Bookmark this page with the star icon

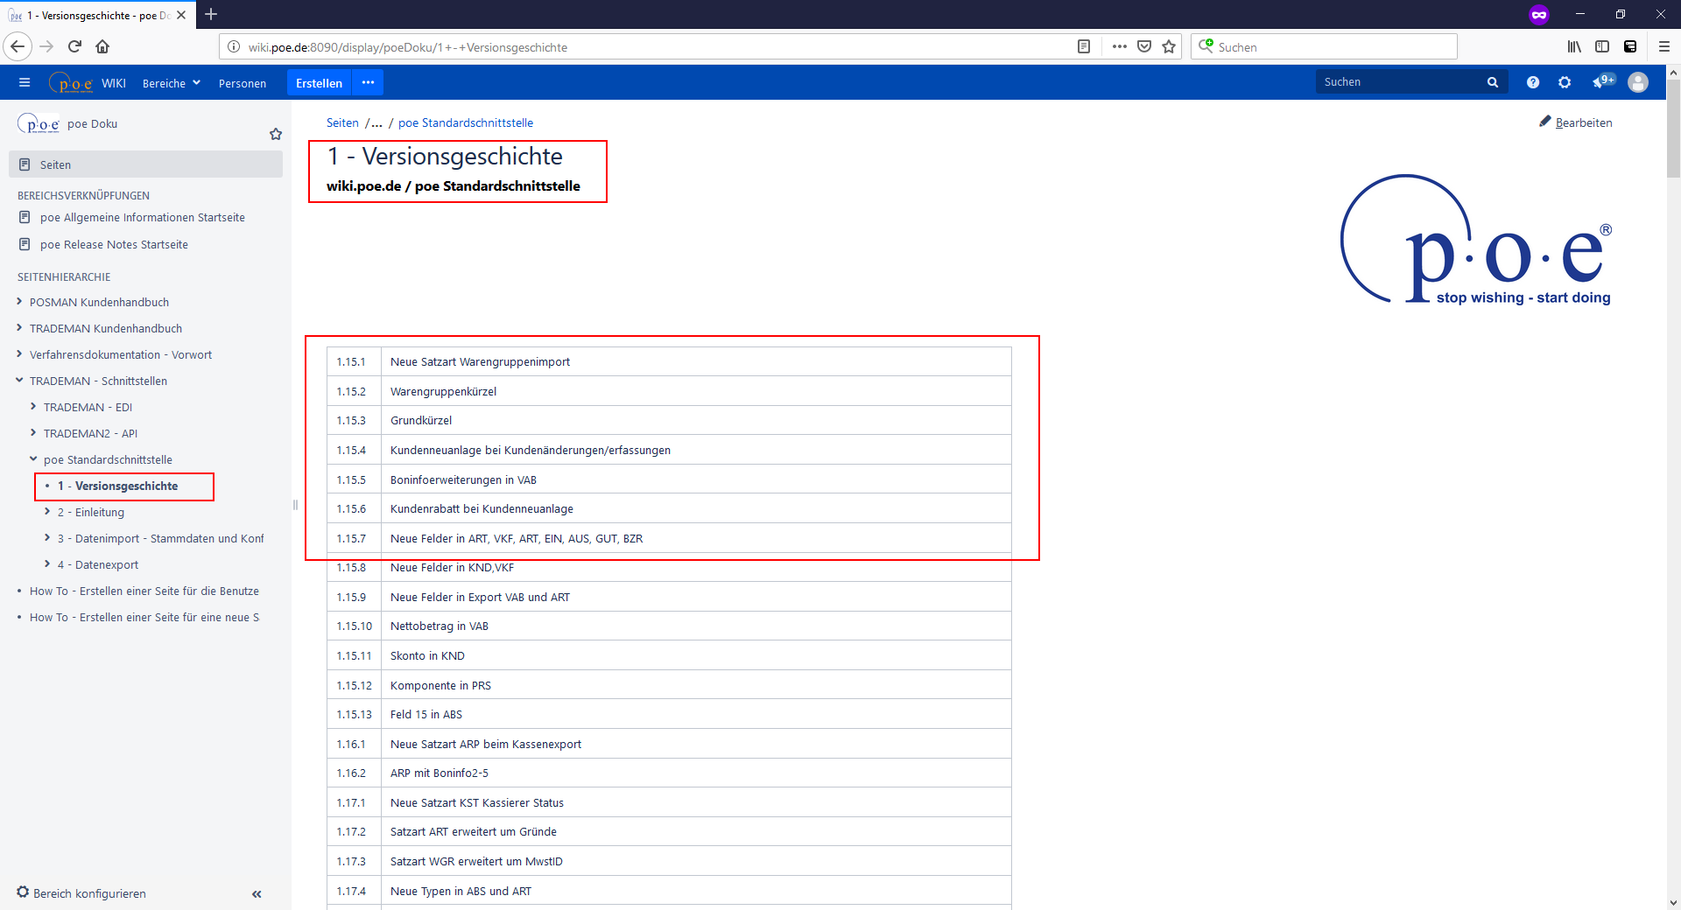point(1169,47)
